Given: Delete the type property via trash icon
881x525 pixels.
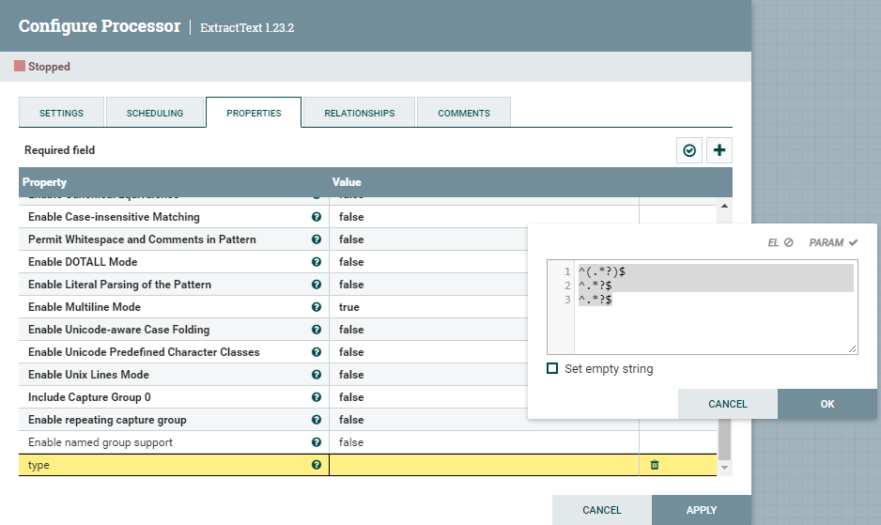Looking at the screenshot, I should click(655, 465).
